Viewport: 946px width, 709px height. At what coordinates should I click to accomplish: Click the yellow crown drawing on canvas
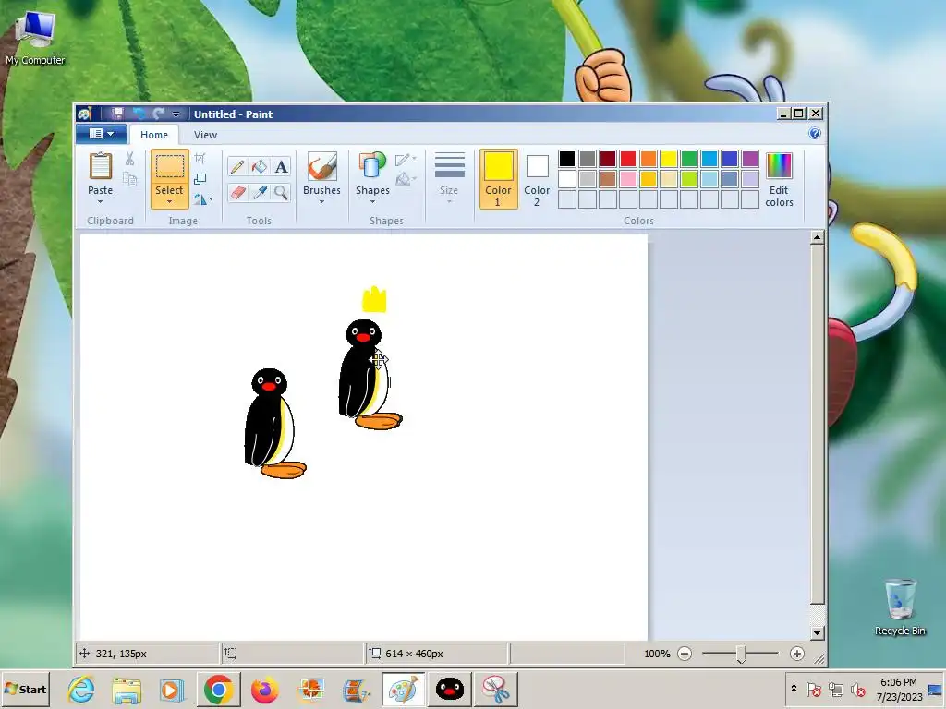click(x=374, y=300)
